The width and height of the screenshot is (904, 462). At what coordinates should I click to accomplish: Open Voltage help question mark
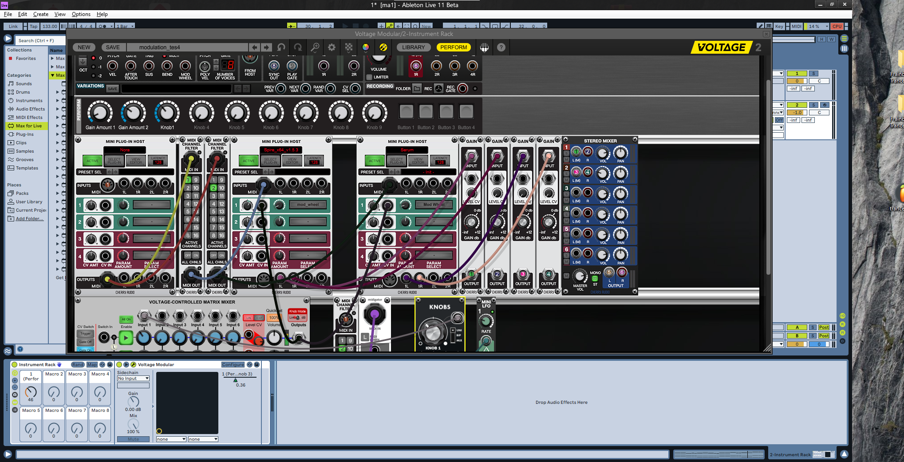click(501, 47)
